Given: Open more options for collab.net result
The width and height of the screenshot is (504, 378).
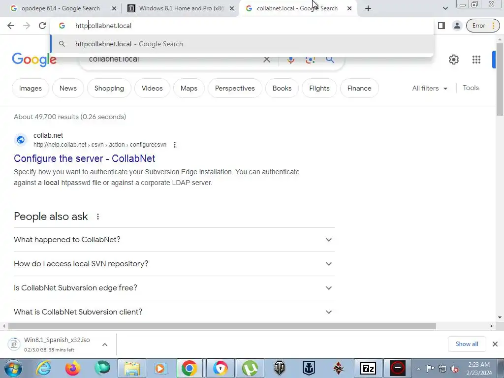Looking at the screenshot, I should 175,145.
